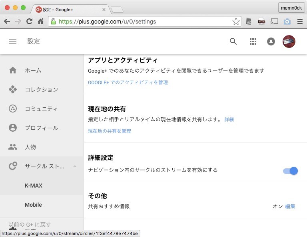Click the サークル スト... circles icon
This screenshot has height=237, width=307.
click(13, 166)
